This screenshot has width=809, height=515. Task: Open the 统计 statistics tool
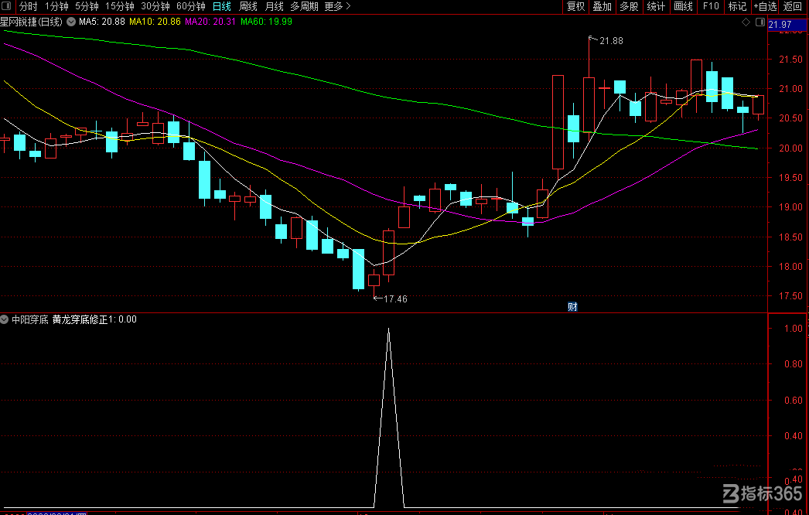pyautogui.click(x=656, y=6)
